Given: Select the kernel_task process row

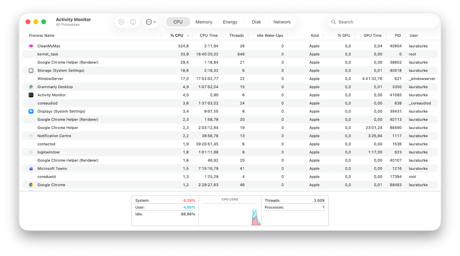Looking at the screenshot, I should click(137, 54).
